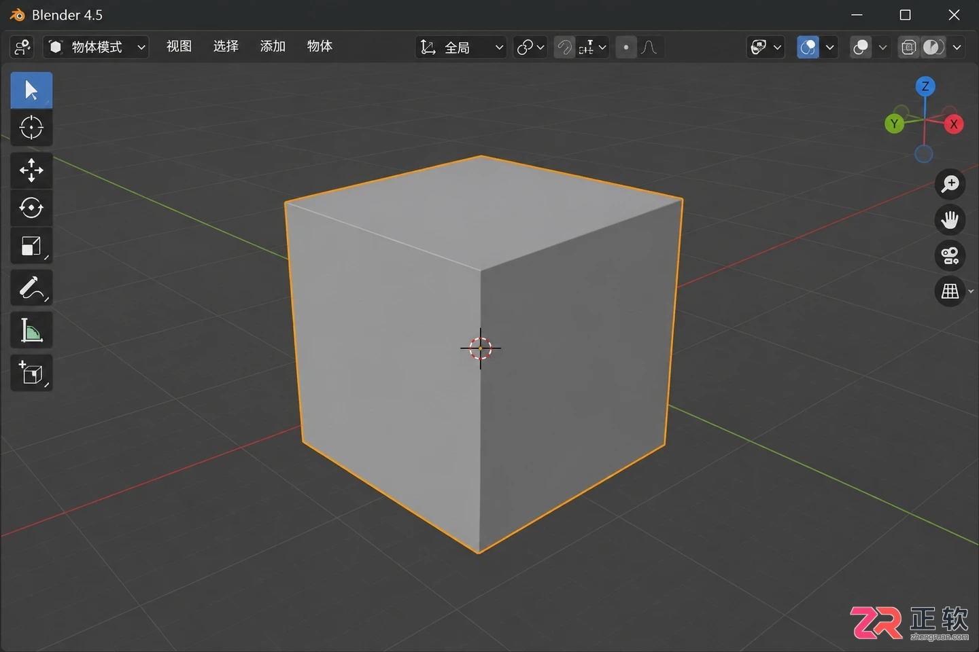Click the 3D cursor crosshair on the cube
979x652 pixels.
pos(481,348)
